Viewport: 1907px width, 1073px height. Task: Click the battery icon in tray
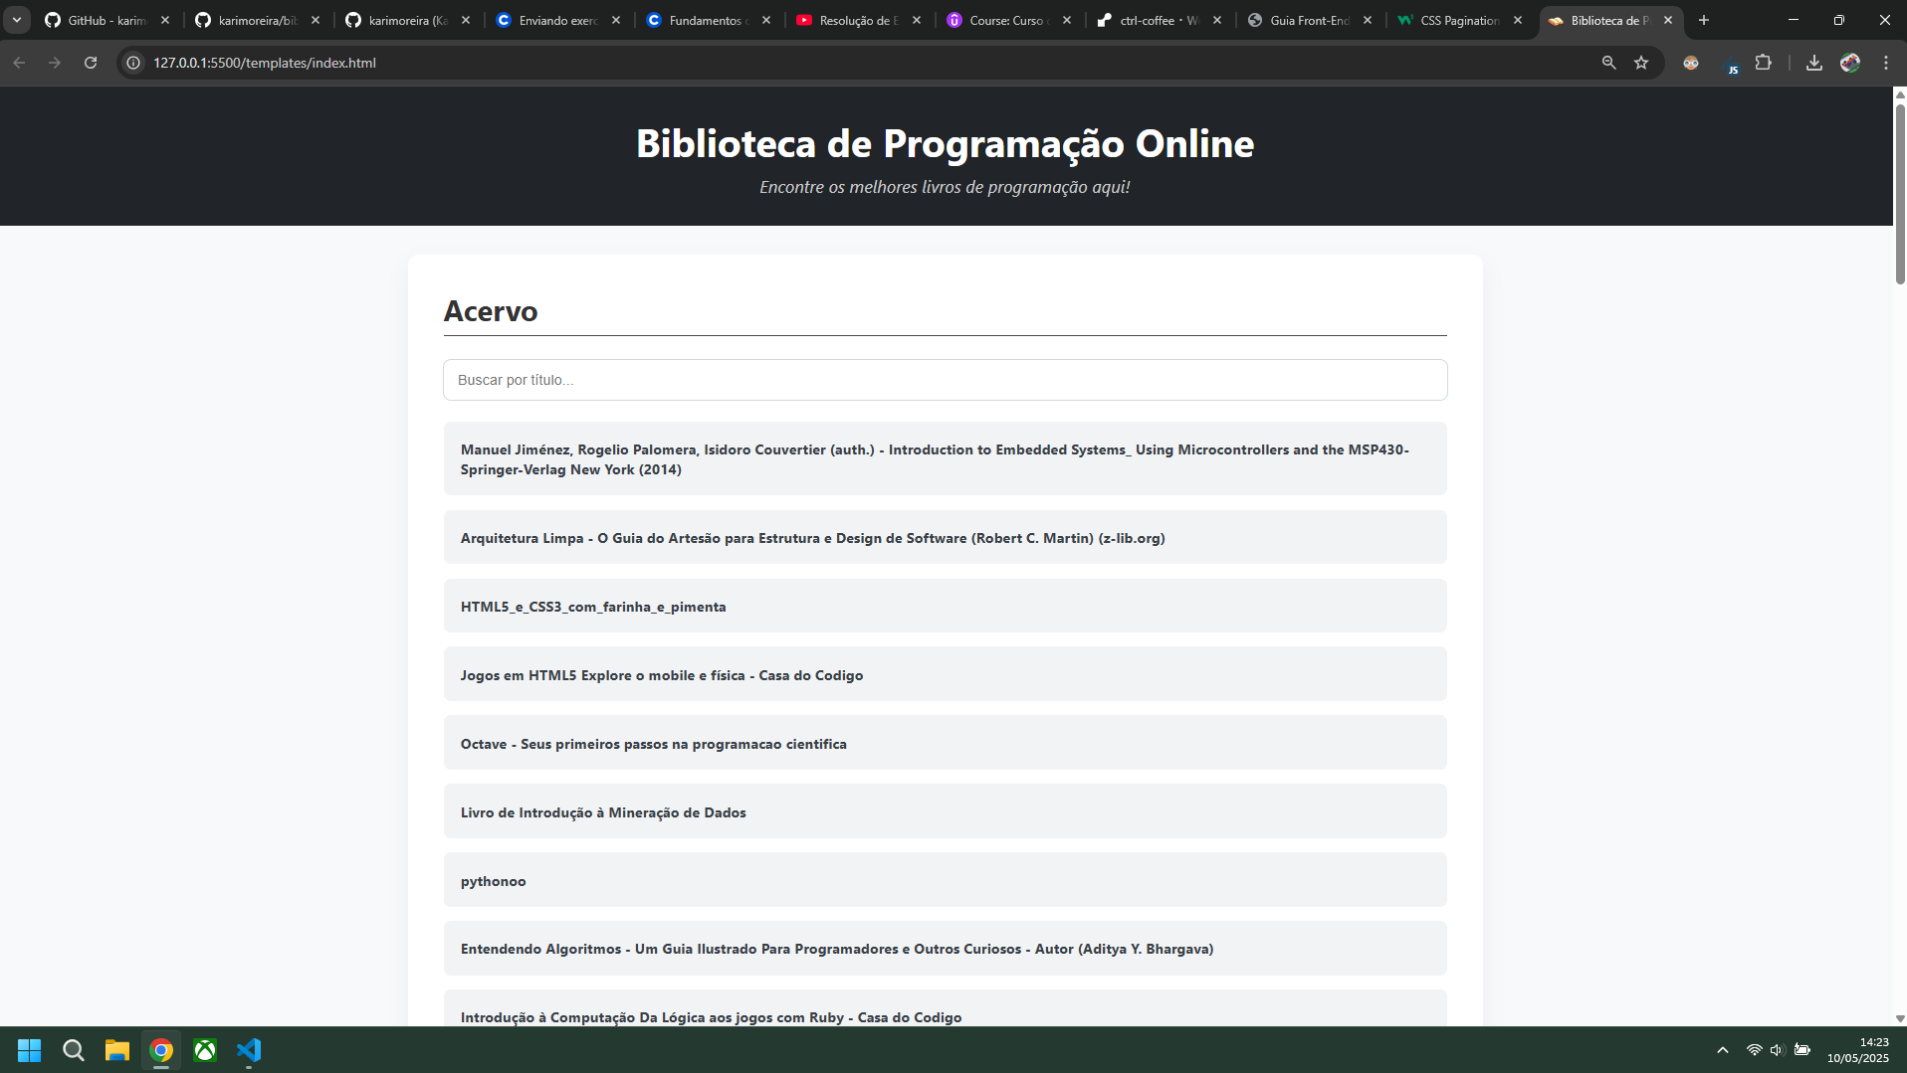(x=1802, y=1050)
